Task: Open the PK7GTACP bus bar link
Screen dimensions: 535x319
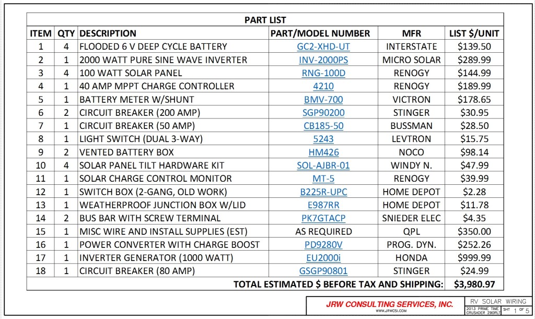Action: (323, 218)
